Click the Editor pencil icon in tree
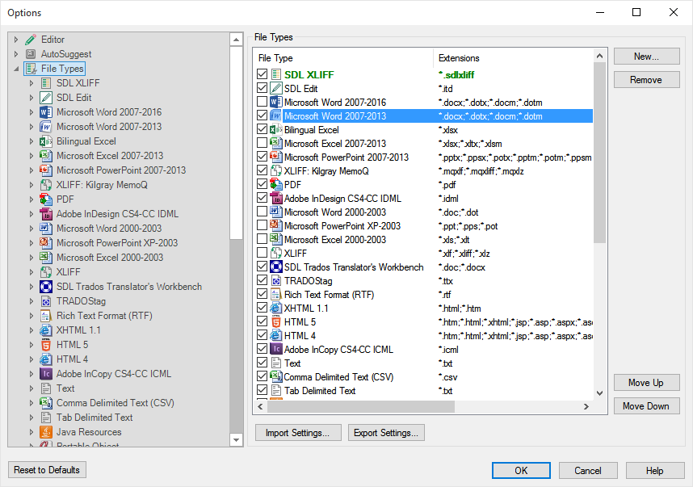Screen dimensions: 693x487 pyautogui.click(x=31, y=40)
